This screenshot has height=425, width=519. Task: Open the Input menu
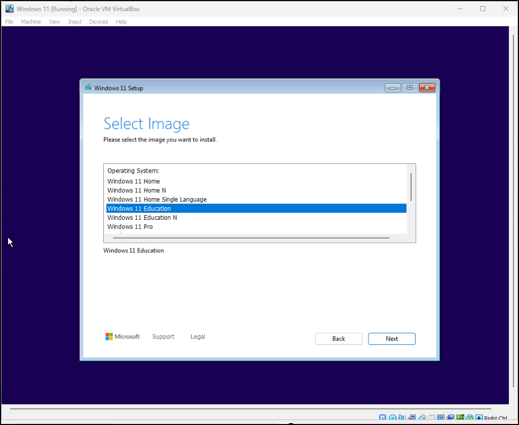[x=75, y=22]
